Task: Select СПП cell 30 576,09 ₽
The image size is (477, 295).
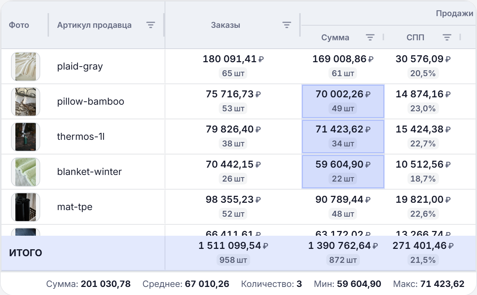Action: pyautogui.click(x=423, y=66)
